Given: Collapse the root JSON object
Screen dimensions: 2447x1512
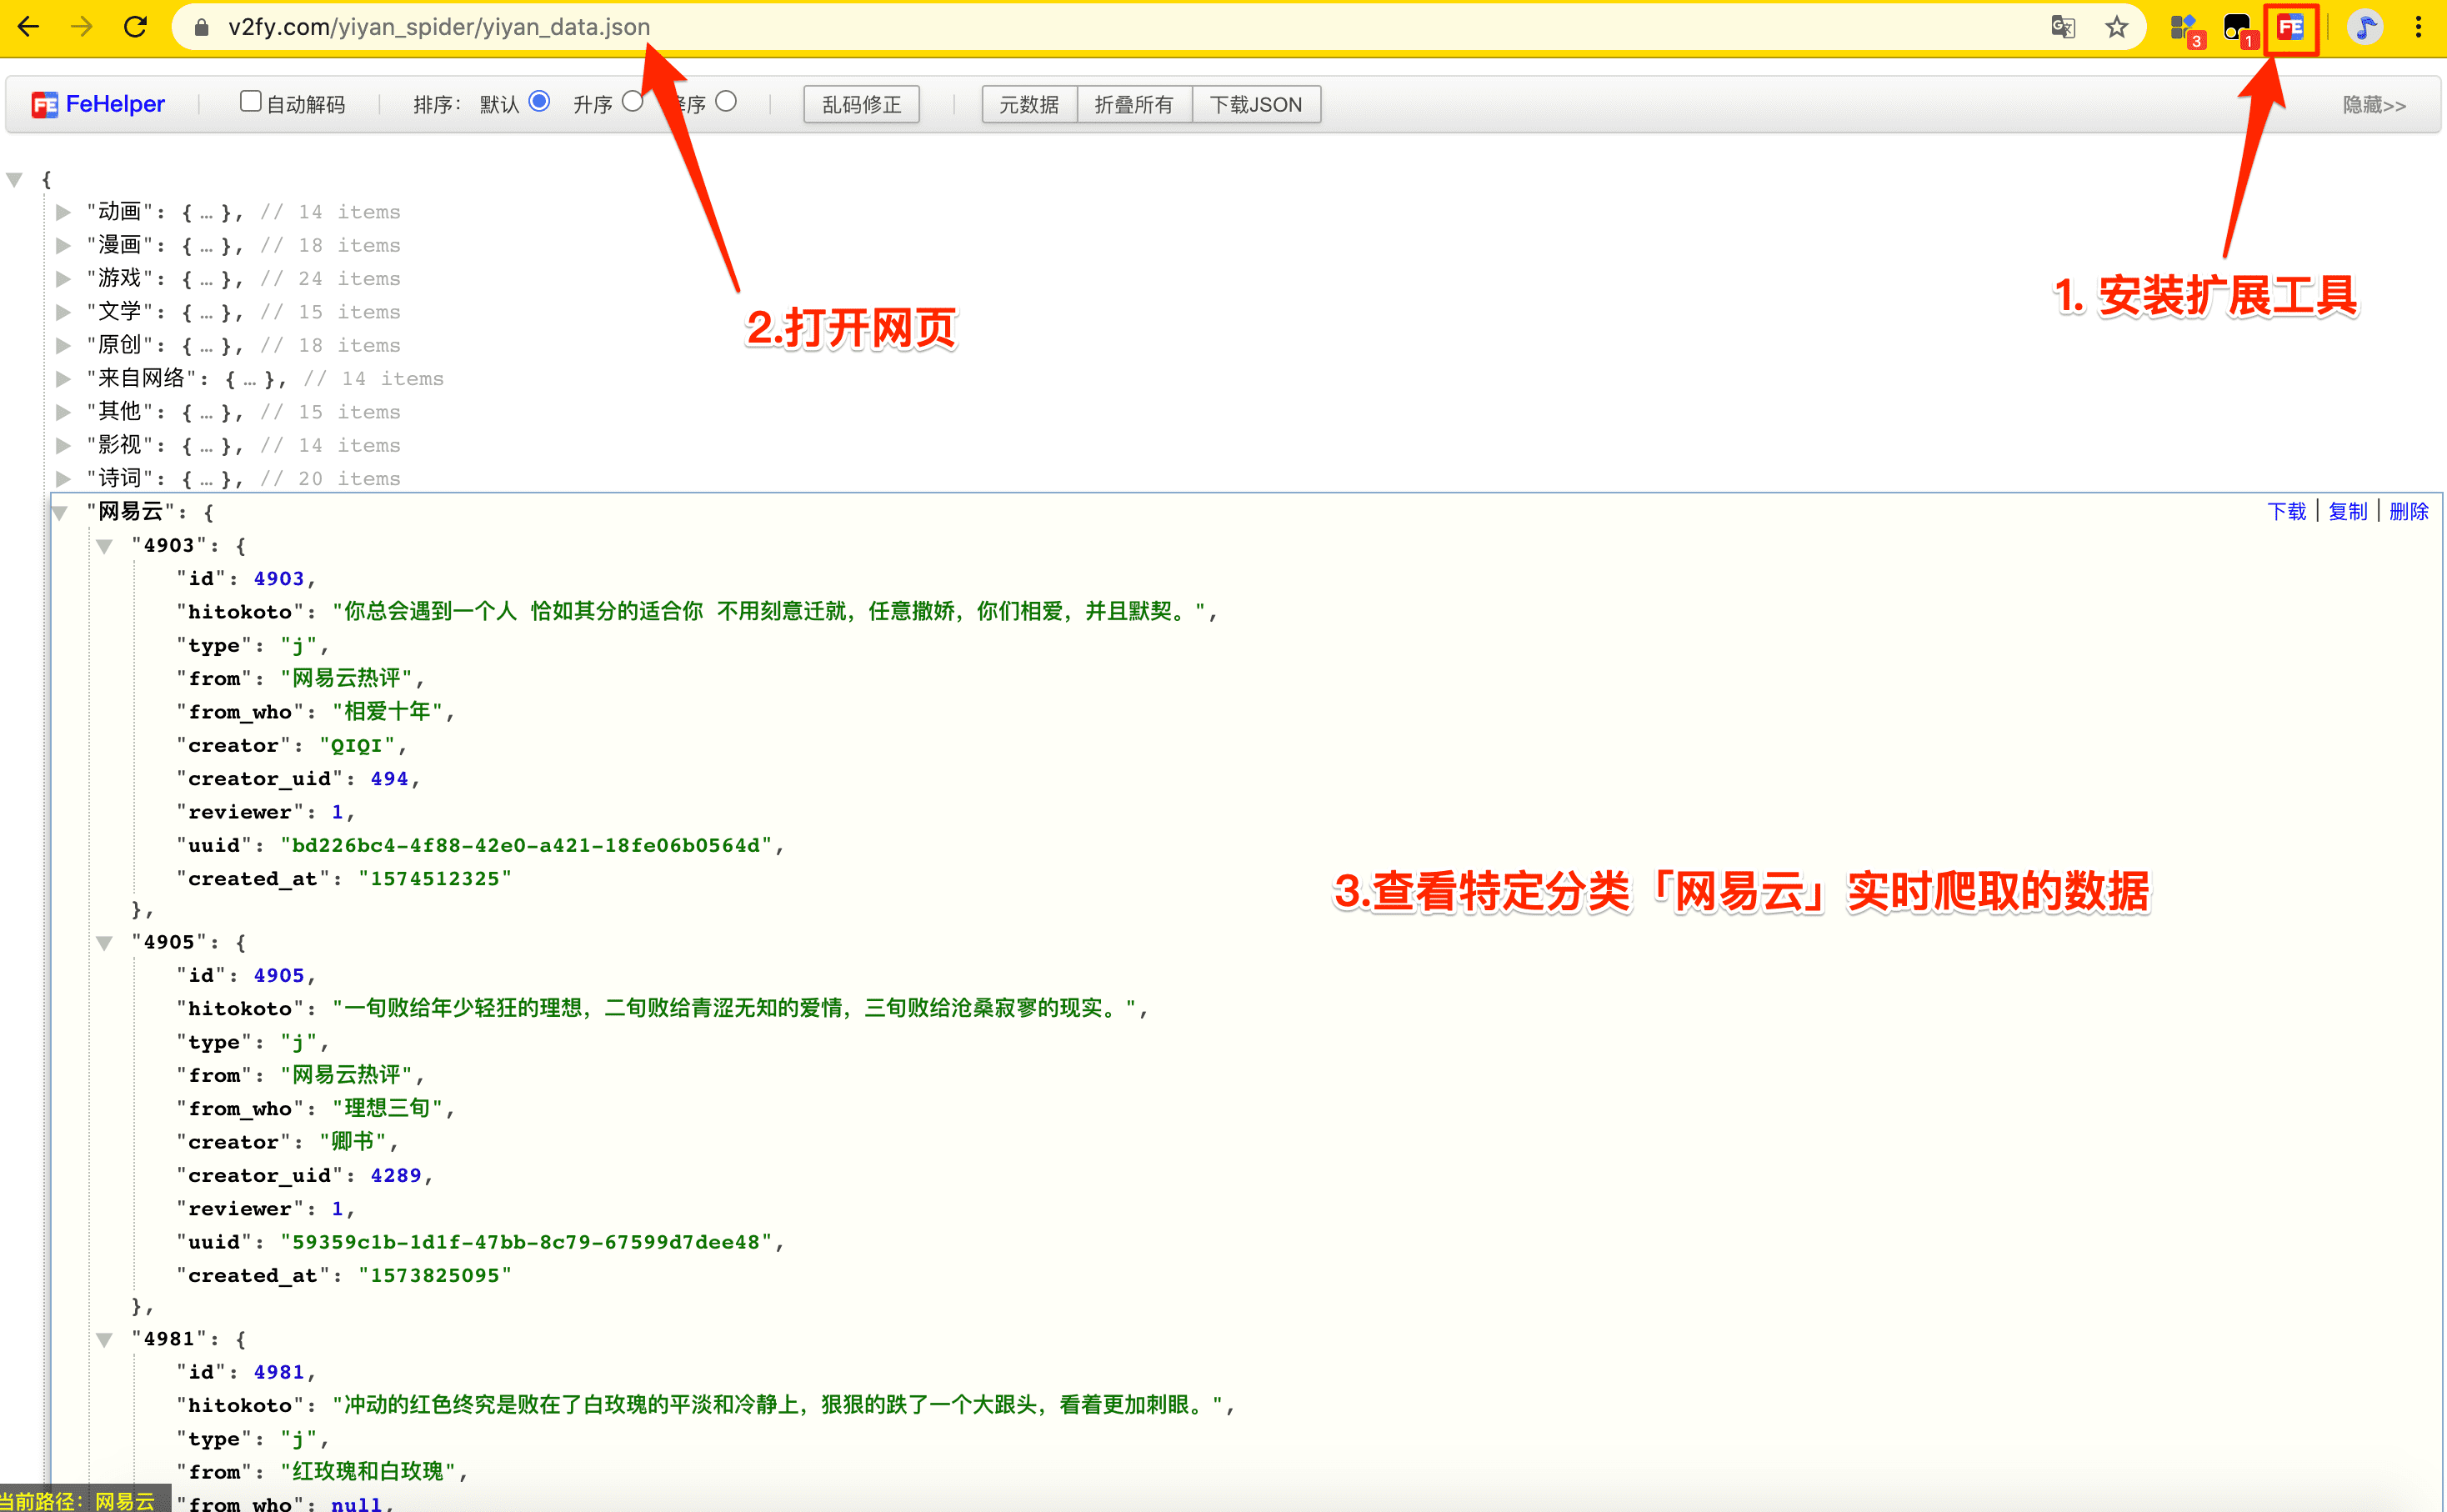Looking at the screenshot, I should (x=14, y=180).
